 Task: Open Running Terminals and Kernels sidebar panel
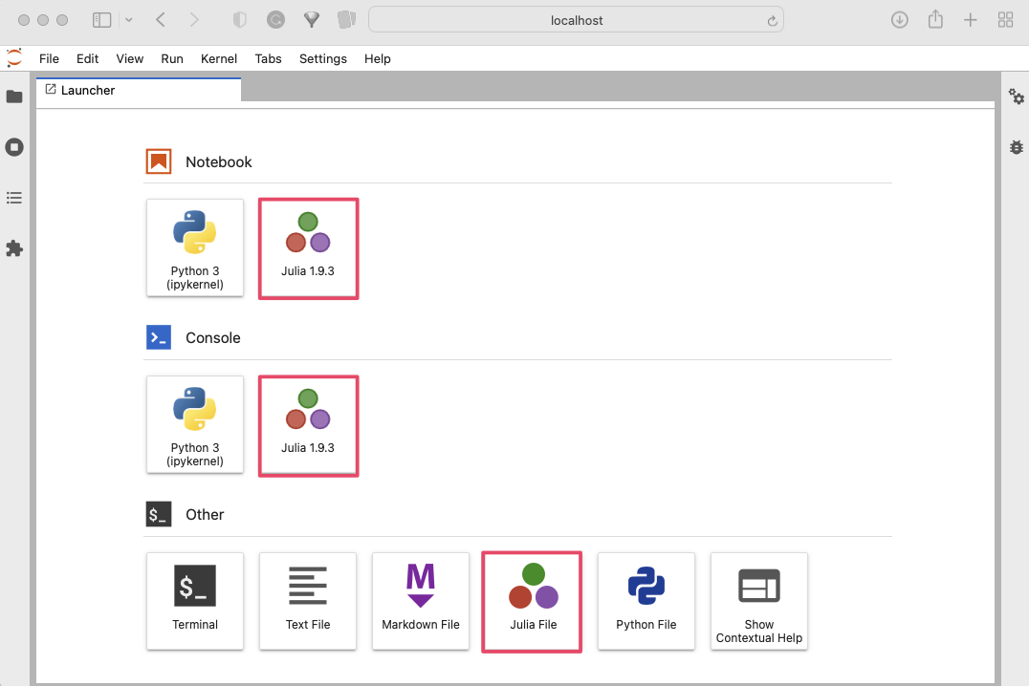click(x=14, y=147)
